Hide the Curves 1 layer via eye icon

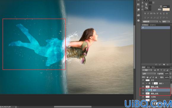(143, 83)
